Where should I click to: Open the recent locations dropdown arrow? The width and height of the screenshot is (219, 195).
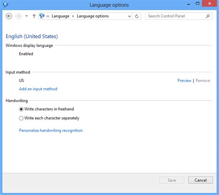coord(26,16)
